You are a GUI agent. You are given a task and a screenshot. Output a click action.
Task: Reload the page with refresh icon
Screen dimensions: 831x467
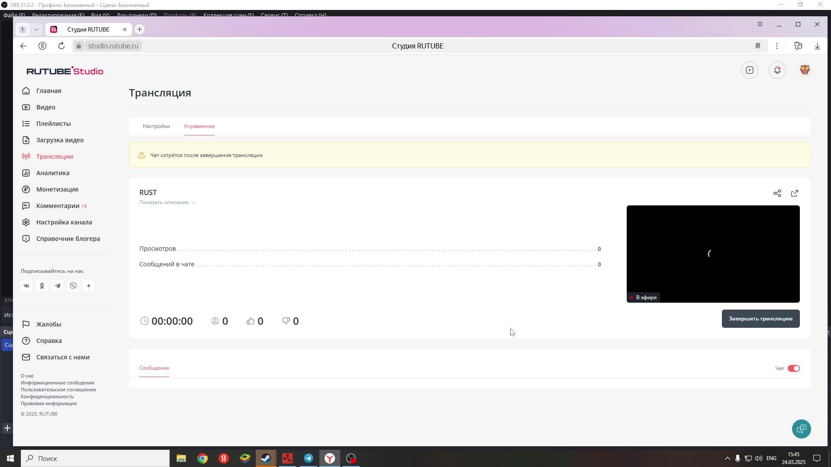coord(61,46)
